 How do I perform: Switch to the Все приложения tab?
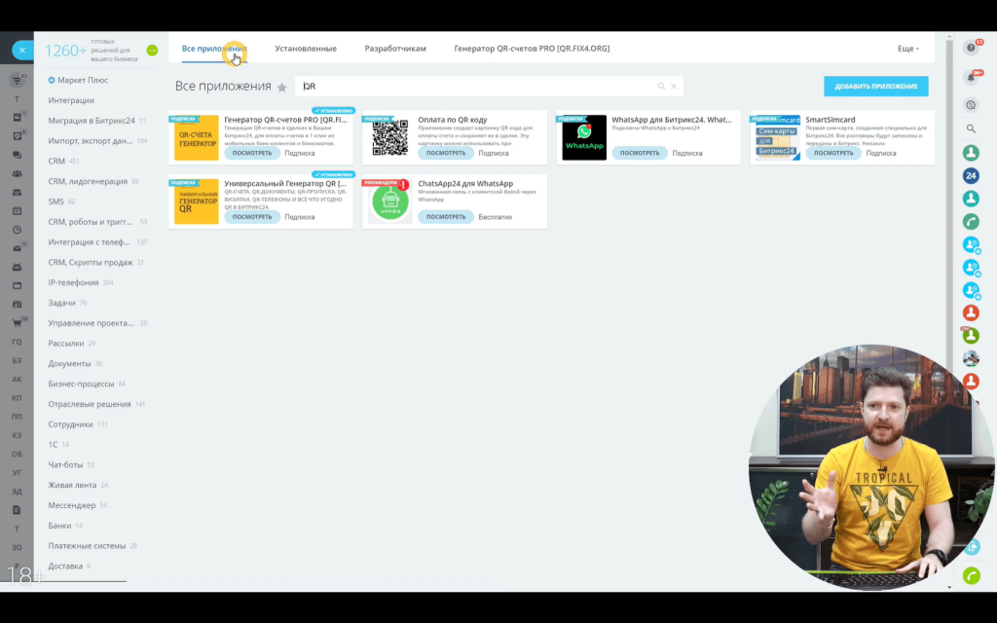point(214,49)
